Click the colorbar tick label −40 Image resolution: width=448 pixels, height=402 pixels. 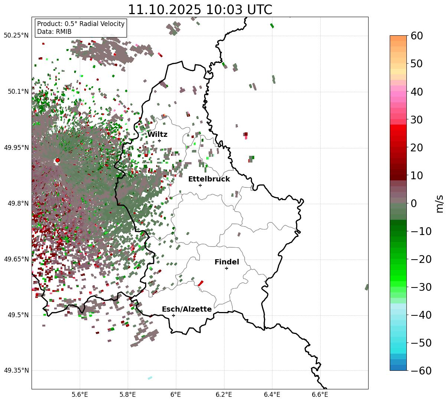(421, 315)
